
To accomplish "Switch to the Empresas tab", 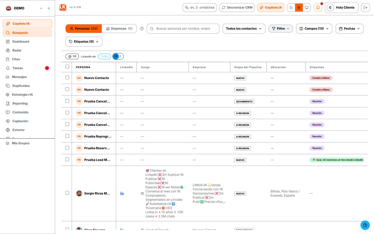I will pos(119,29).
